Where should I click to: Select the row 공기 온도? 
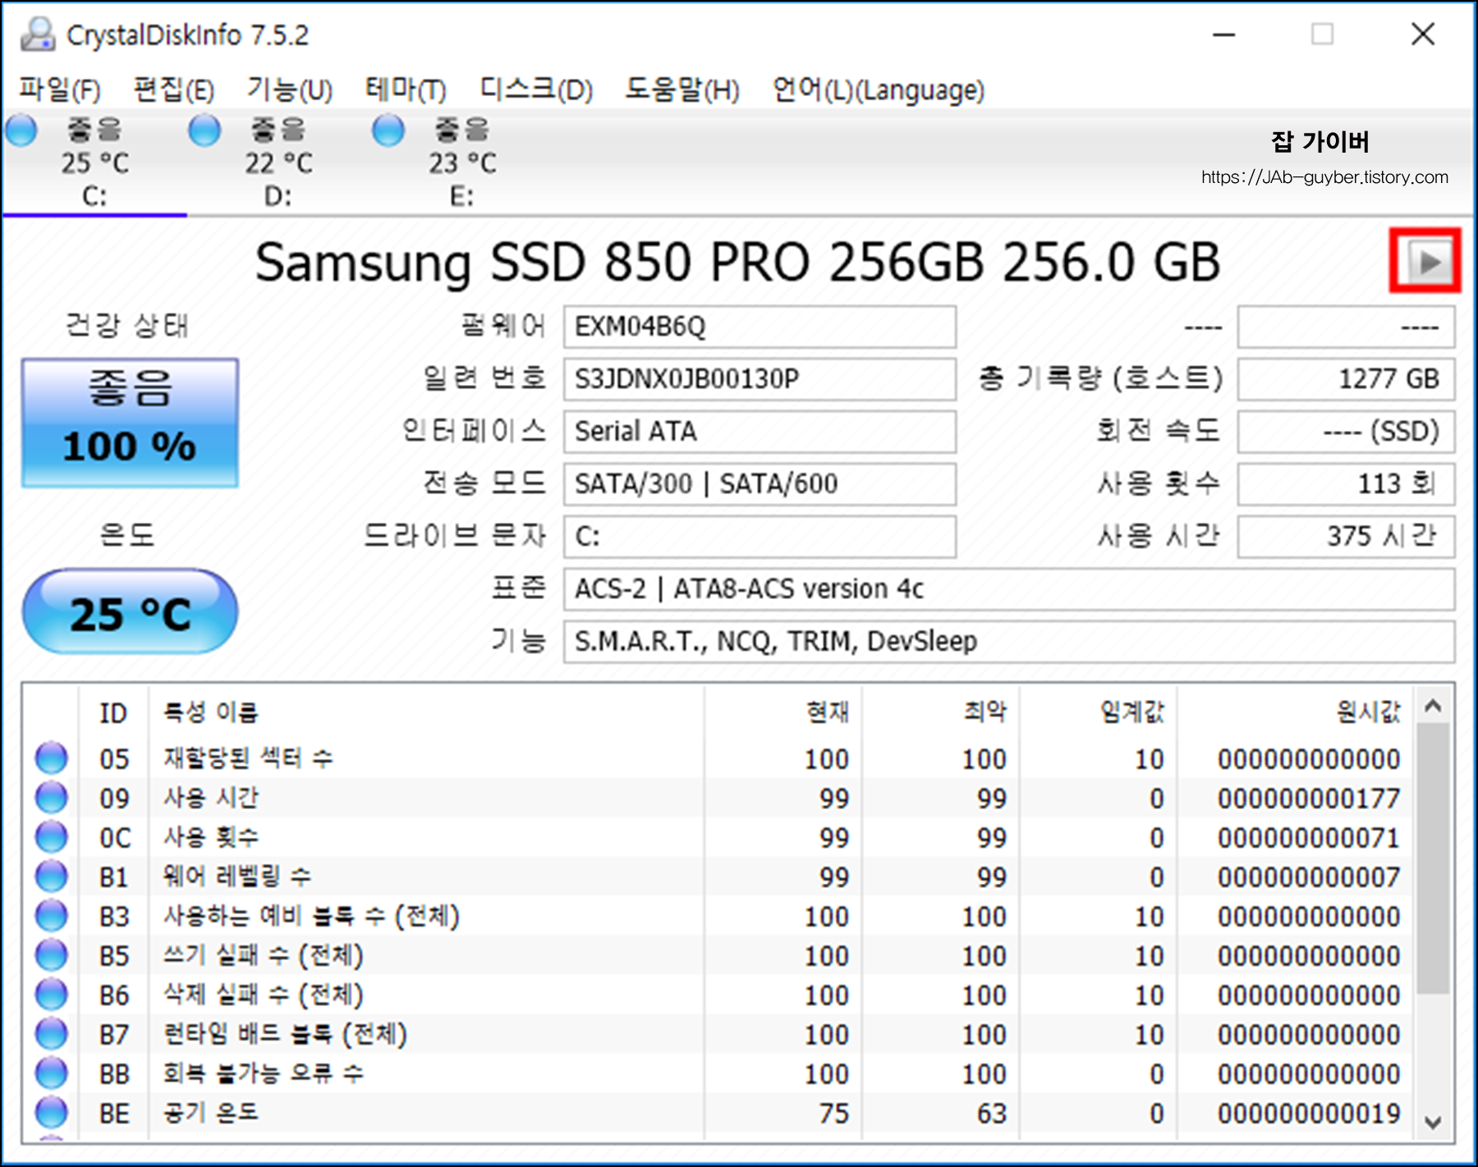point(718,1112)
